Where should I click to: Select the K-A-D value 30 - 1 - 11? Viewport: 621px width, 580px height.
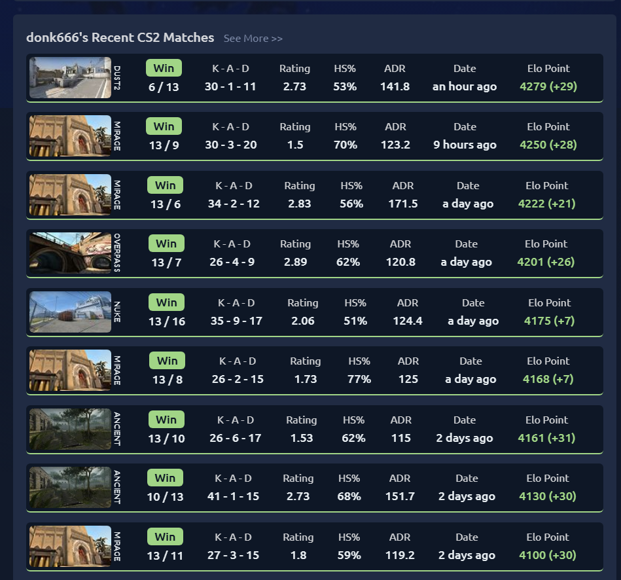[230, 86]
